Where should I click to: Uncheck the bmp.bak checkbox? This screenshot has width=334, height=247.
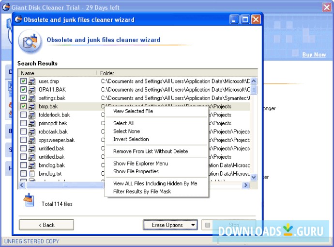tap(23, 106)
